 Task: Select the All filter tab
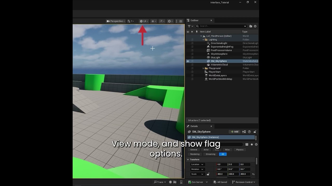tap(223, 154)
